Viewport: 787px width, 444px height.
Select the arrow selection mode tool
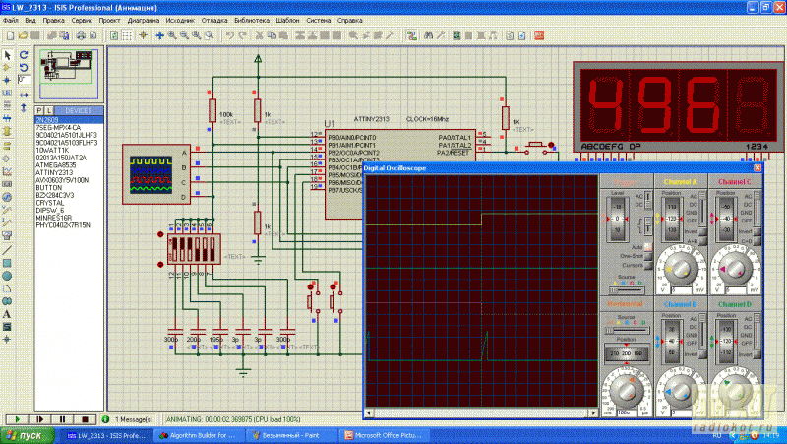(7, 55)
